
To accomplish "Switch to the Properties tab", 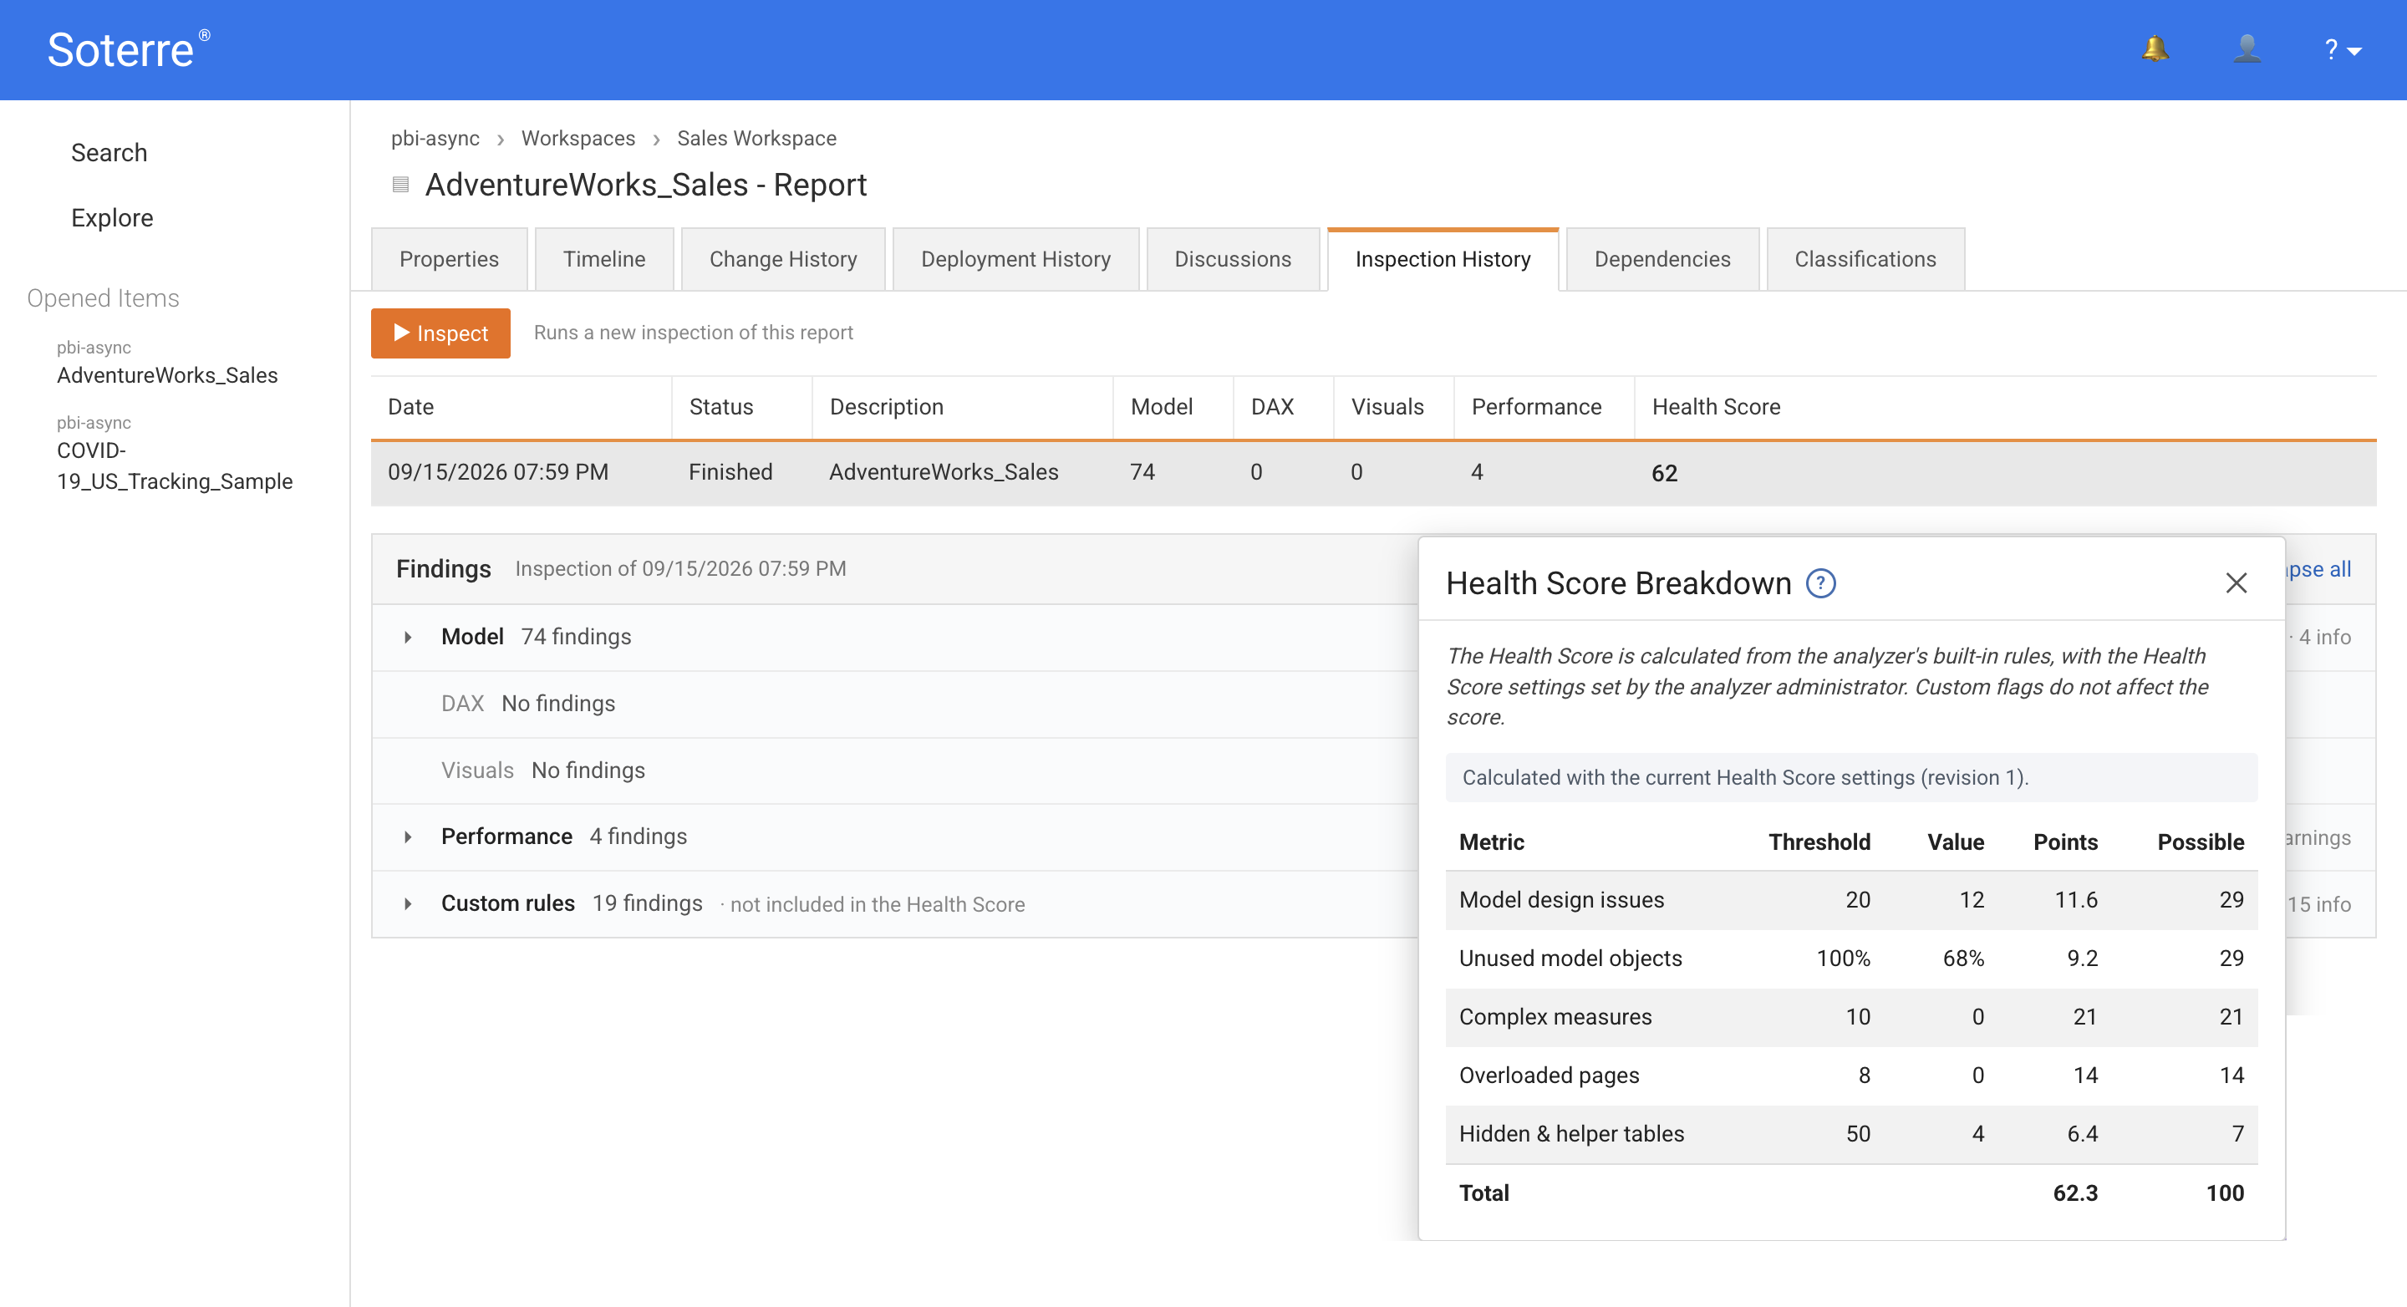I will (x=449, y=259).
